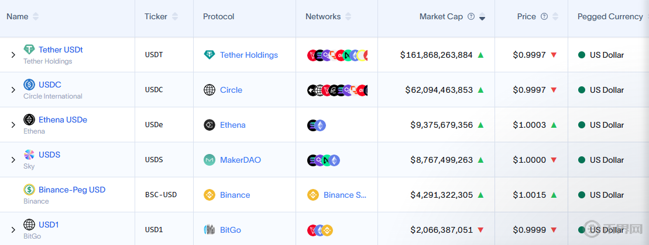Click the BitGo protocol logo icon

pos(210,230)
